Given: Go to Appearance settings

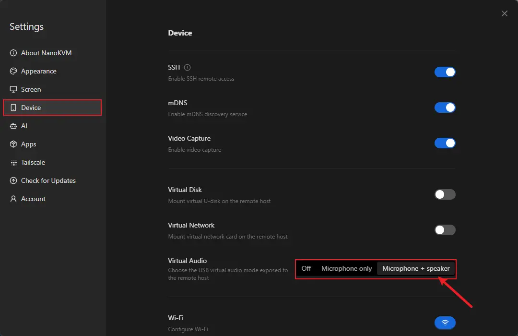Looking at the screenshot, I should pyautogui.click(x=52, y=71).
